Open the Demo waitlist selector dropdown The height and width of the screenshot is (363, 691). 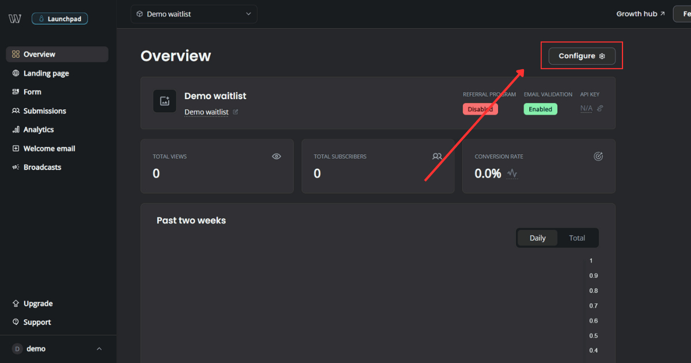194,14
